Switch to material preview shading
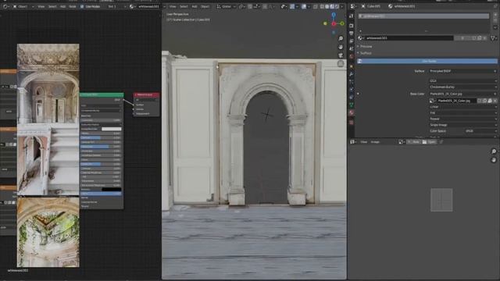The image size is (500, 281). [332, 6]
